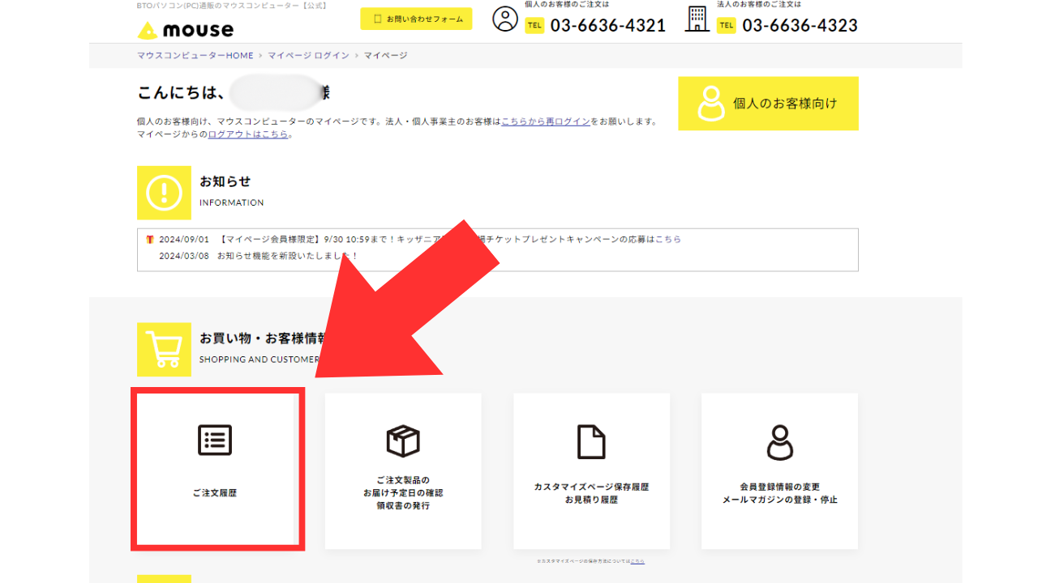
Task: Click the person icon on 個人のお客様向け
Action: [711, 104]
